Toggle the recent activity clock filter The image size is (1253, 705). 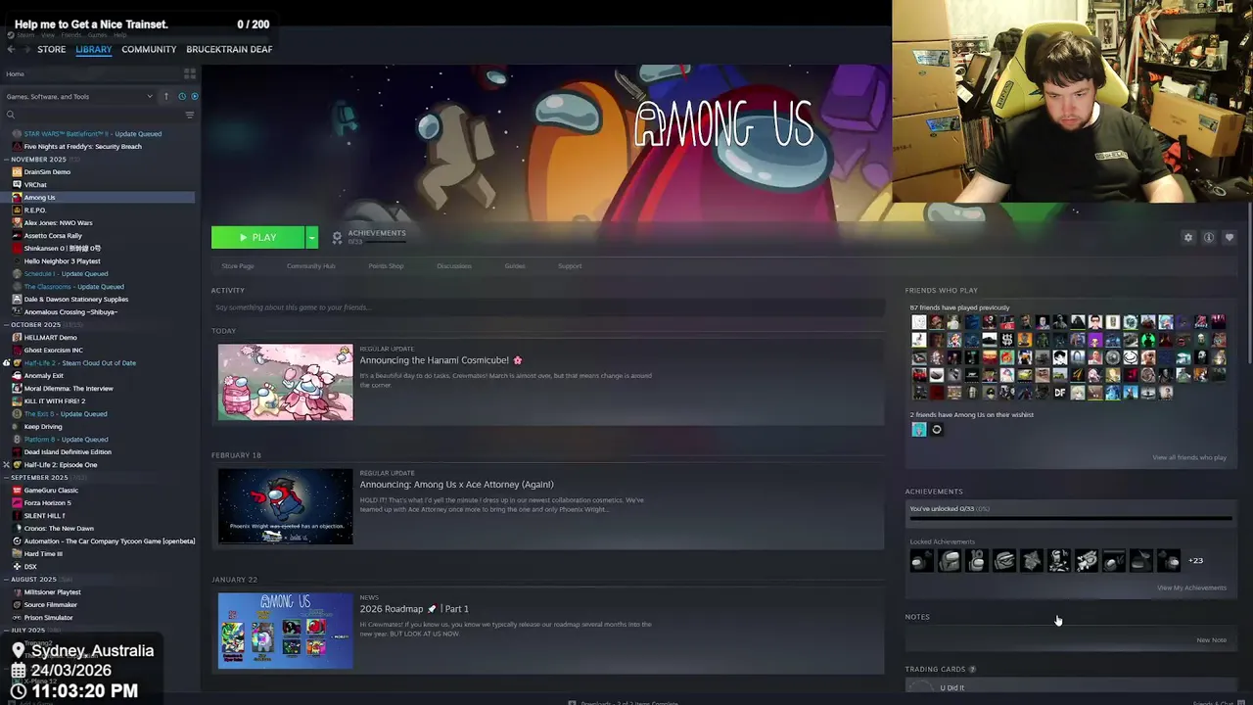(181, 96)
